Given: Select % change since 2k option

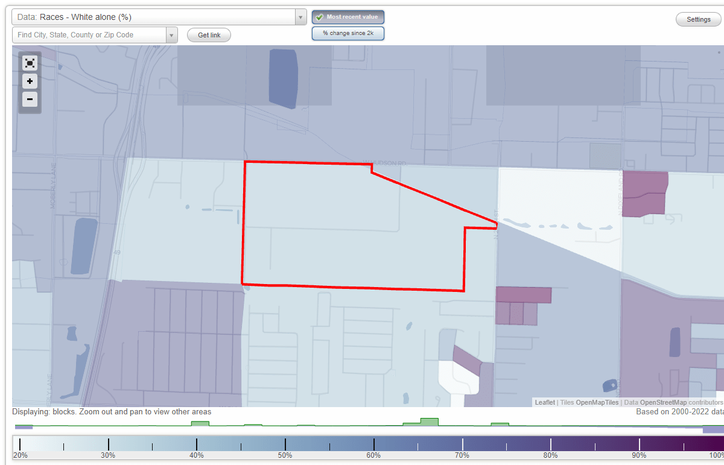Looking at the screenshot, I should click(x=348, y=33).
